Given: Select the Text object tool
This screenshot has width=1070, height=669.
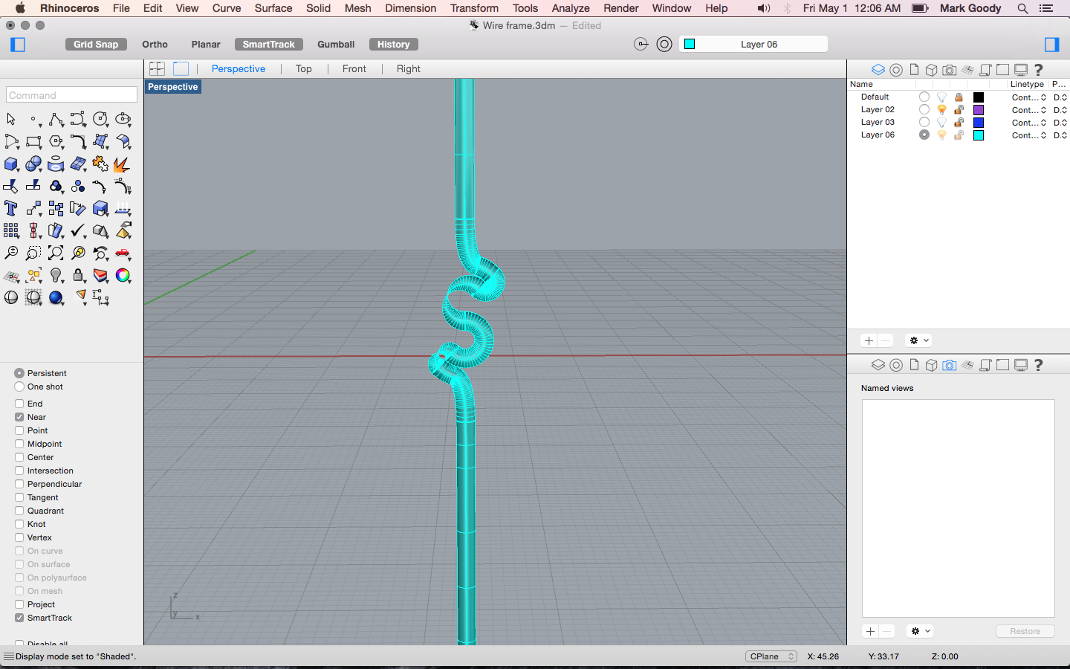Looking at the screenshot, I should tap(11, 209).
